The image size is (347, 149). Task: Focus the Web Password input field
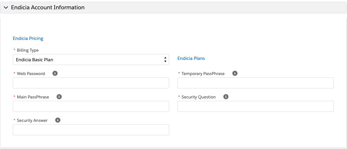[x=91, y=83]
